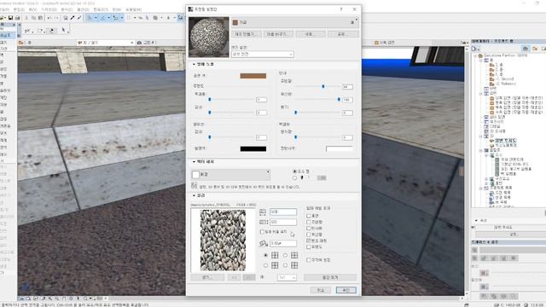The image size is (546, 307).
Task: Open the vector hatch fill type dropdown
Action: point(230,174)
